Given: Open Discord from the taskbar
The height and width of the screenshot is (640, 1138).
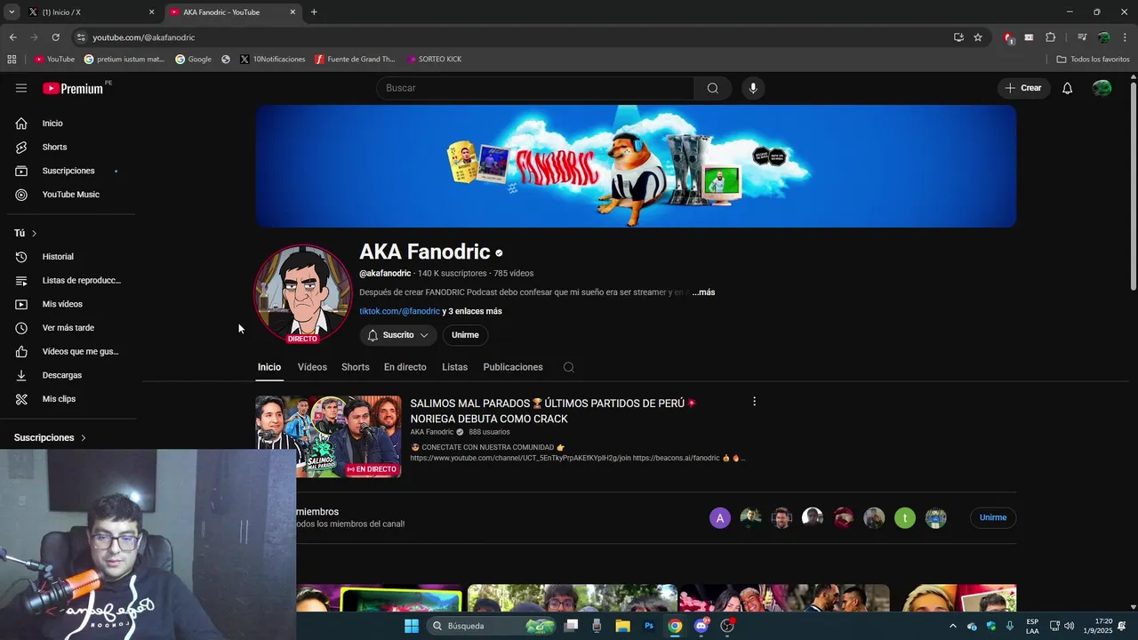Looking at the screenshot, I should pos(701,626).
